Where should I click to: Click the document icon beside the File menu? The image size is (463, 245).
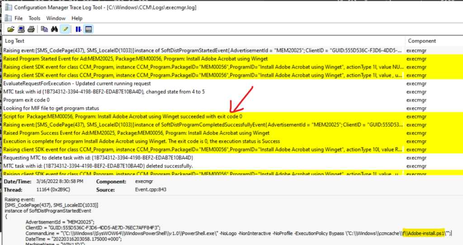tap(8, 18)
